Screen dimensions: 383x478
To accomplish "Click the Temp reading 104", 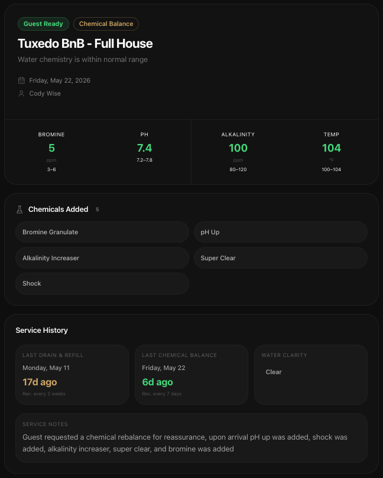I will pos(332,148).
